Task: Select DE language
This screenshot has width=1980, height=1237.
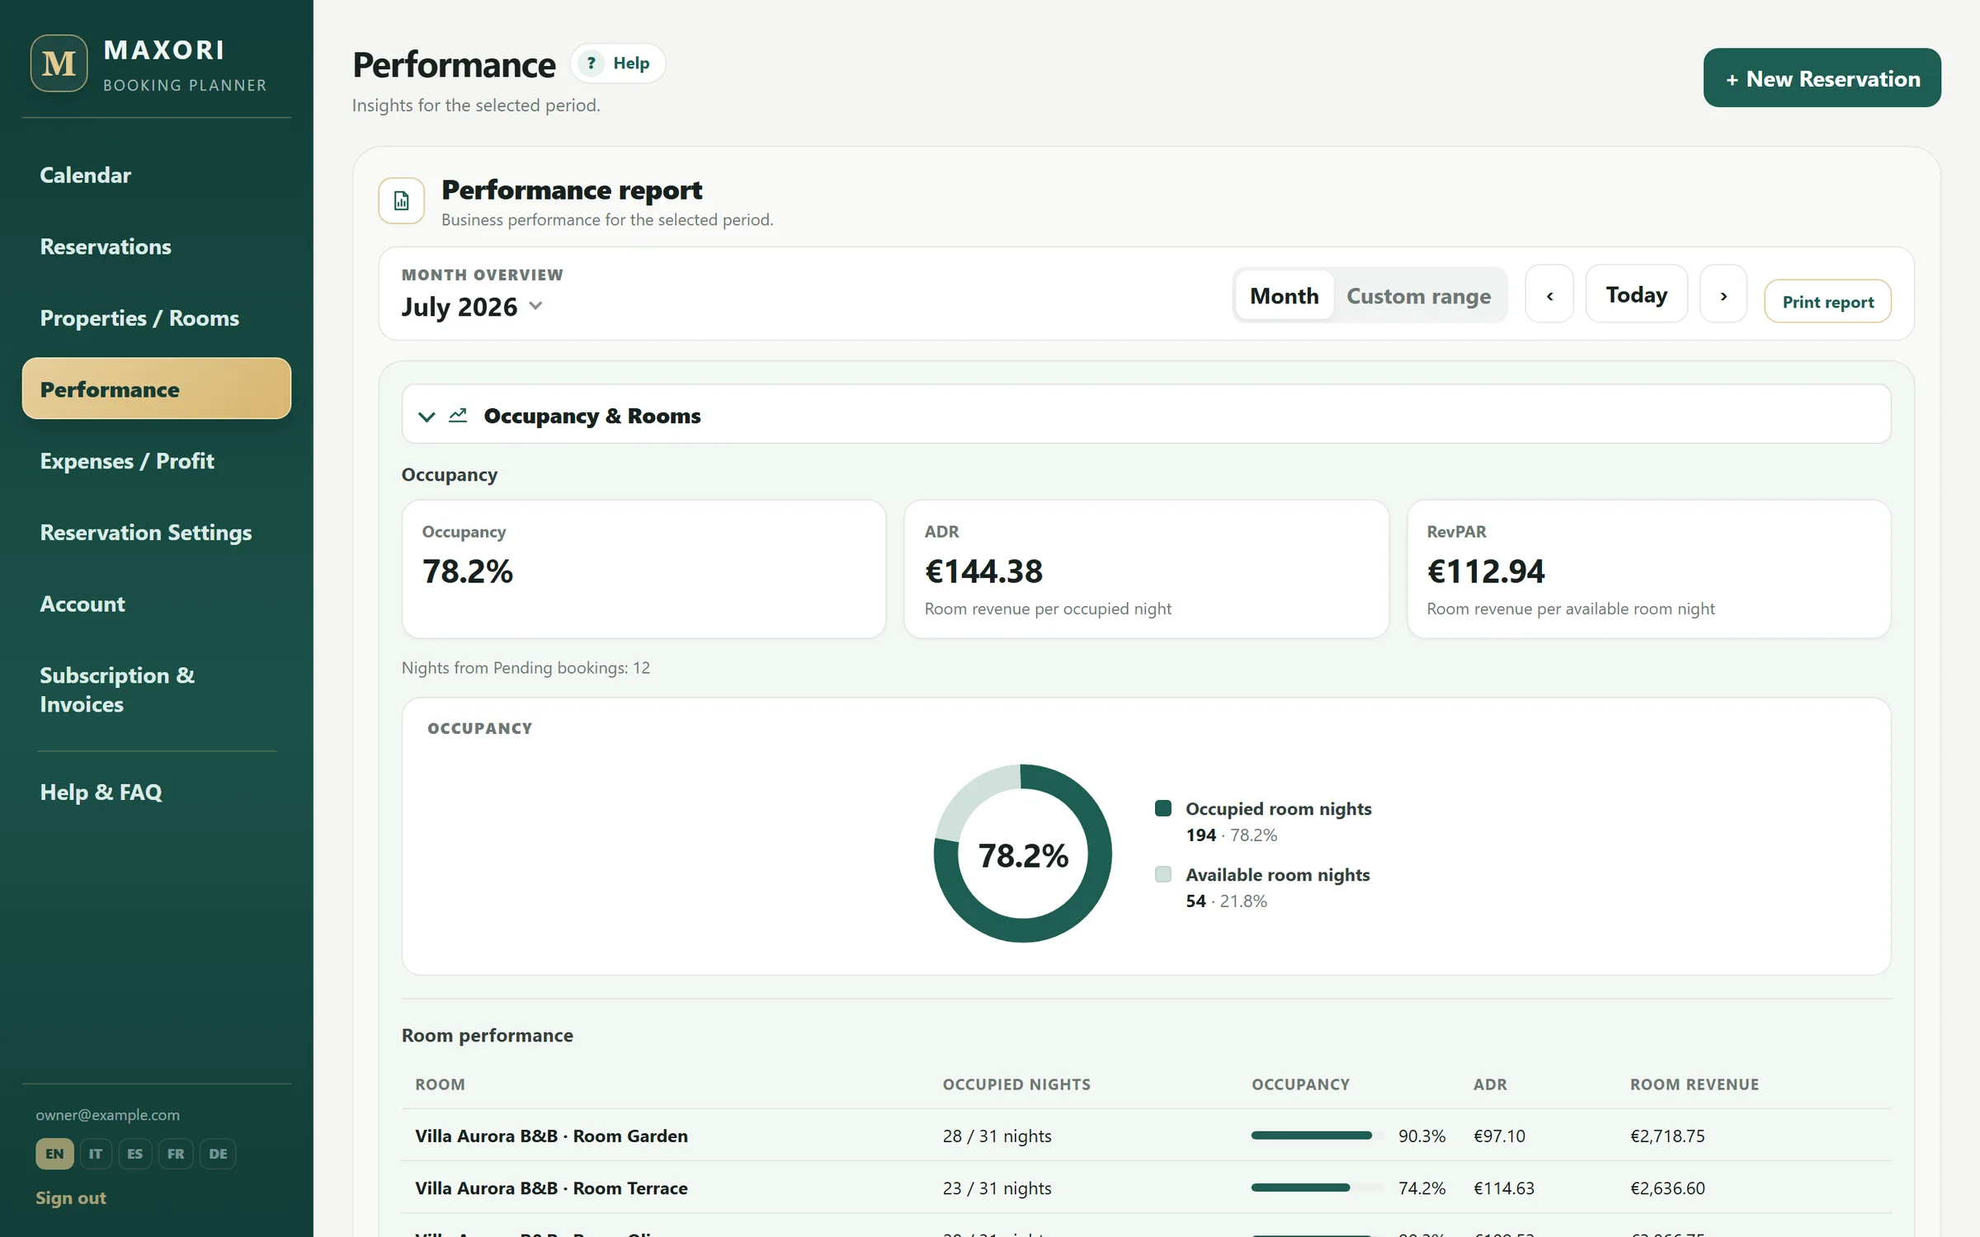Action: point(218,1154)
